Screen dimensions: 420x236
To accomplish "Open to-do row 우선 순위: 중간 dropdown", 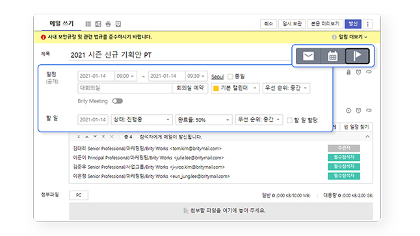I will (259, 119).
